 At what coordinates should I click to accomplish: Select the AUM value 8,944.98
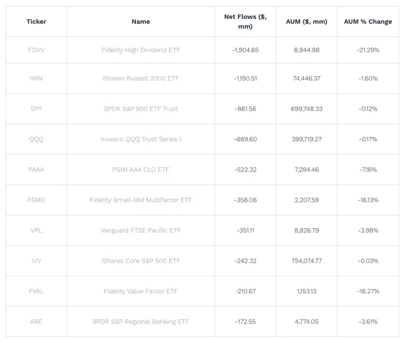(x=307, y=50)
